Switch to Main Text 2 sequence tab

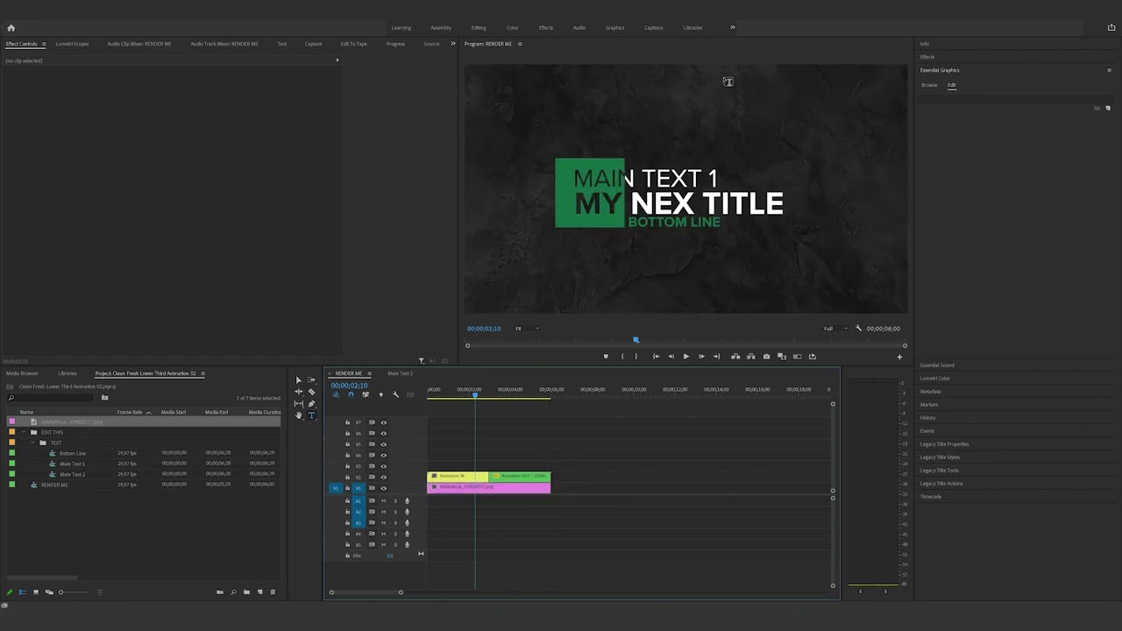point(400,373)
